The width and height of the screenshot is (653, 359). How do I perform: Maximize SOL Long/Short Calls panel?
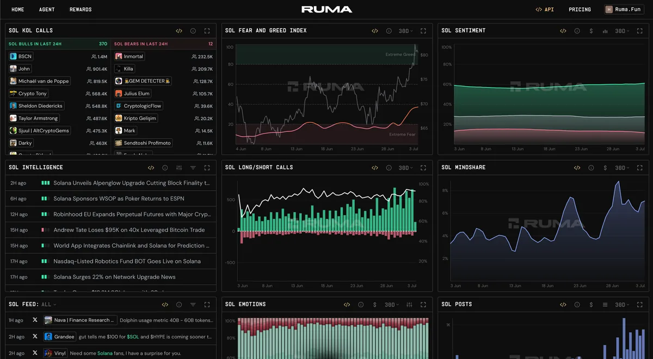[x=423, y=168]
